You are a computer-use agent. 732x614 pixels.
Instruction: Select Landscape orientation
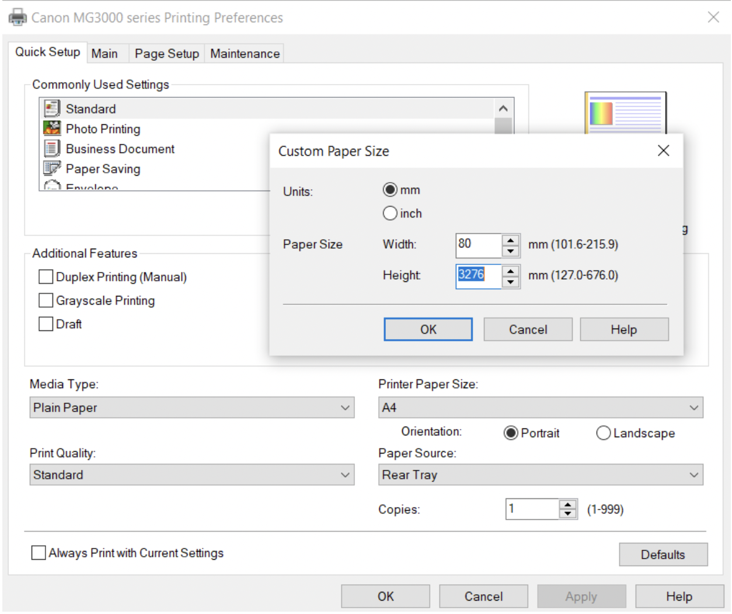coord(604,433)
